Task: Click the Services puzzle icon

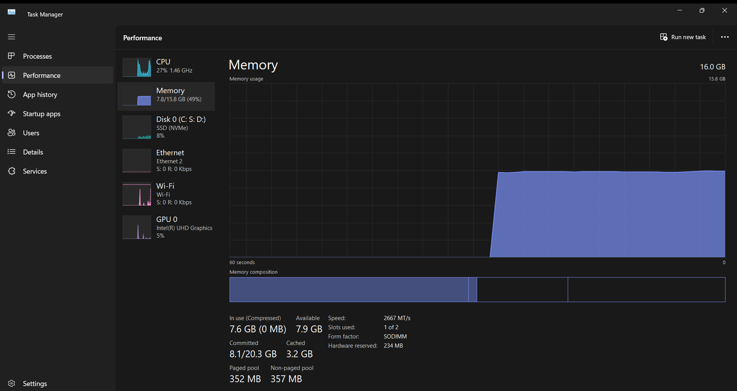Action: click(12, 171)
